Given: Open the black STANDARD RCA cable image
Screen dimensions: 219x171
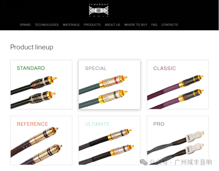Looking at the screenshot, I should point(34,92).
